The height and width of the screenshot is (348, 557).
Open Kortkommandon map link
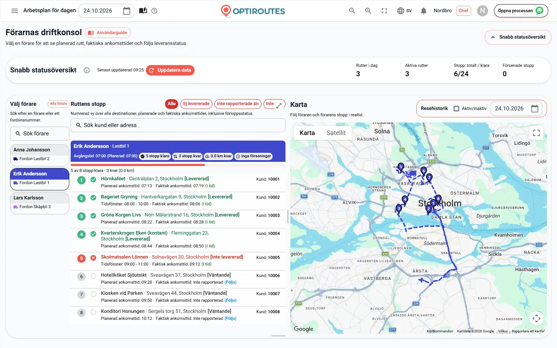coord(440,331)
